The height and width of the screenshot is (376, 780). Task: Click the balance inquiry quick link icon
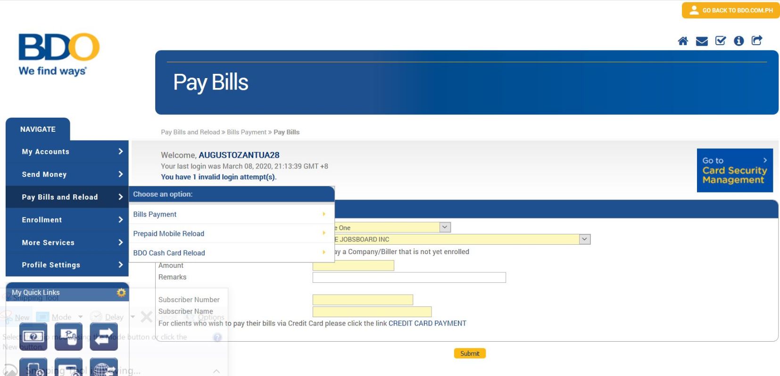click(33, 336)
